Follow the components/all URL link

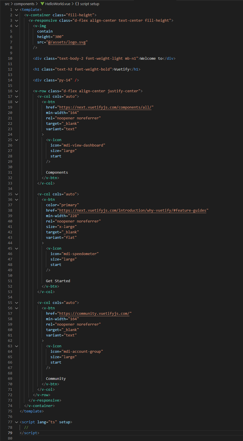coord(106,107)
